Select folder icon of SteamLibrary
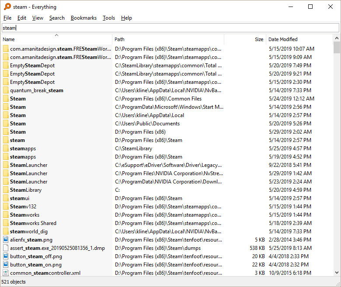The height and width of the screenshot is (287, 341). click(6, 190)
